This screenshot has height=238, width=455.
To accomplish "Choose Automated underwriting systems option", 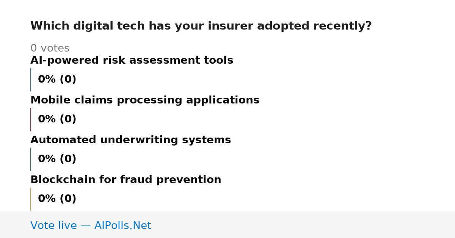I will tap(130, 140).
